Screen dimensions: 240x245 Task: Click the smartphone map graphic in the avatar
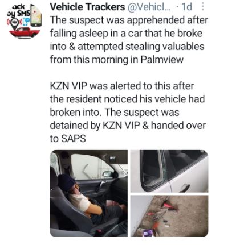36,16
